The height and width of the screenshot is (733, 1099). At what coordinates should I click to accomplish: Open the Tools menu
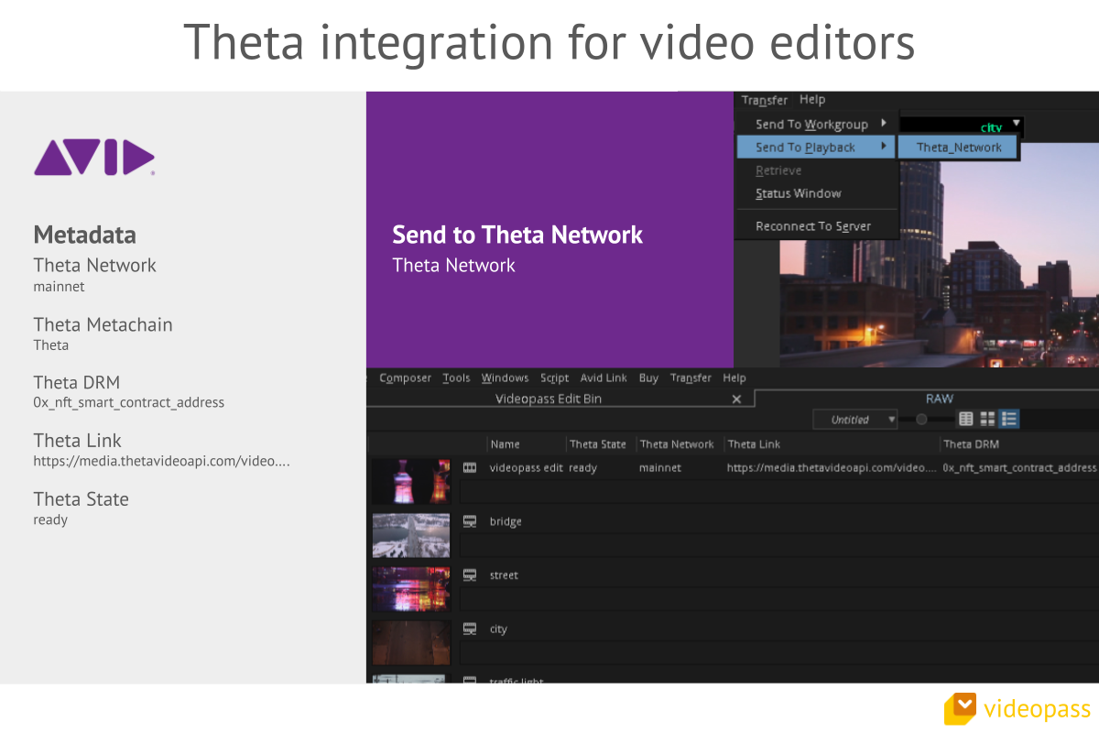tap(456, 377)
